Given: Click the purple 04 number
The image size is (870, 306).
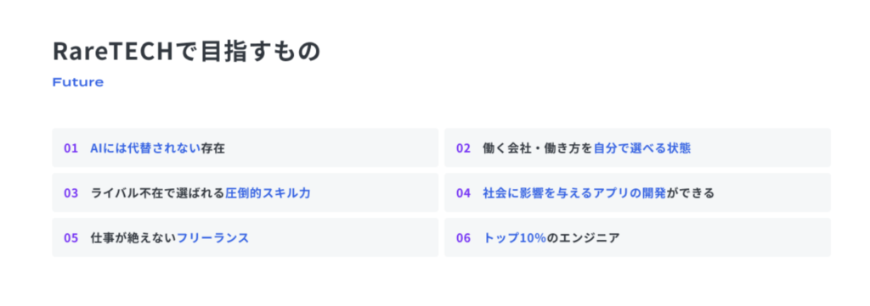Looking at the screenshot, I should pos(463,193).
